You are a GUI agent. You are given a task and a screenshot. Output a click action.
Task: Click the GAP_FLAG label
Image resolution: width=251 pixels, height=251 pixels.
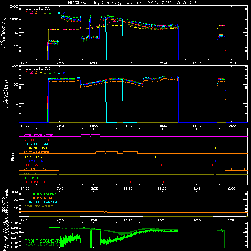tap(31, 140)
